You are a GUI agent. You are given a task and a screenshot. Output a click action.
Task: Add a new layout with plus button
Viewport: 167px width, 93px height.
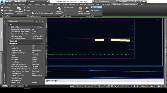pos(26,86)
